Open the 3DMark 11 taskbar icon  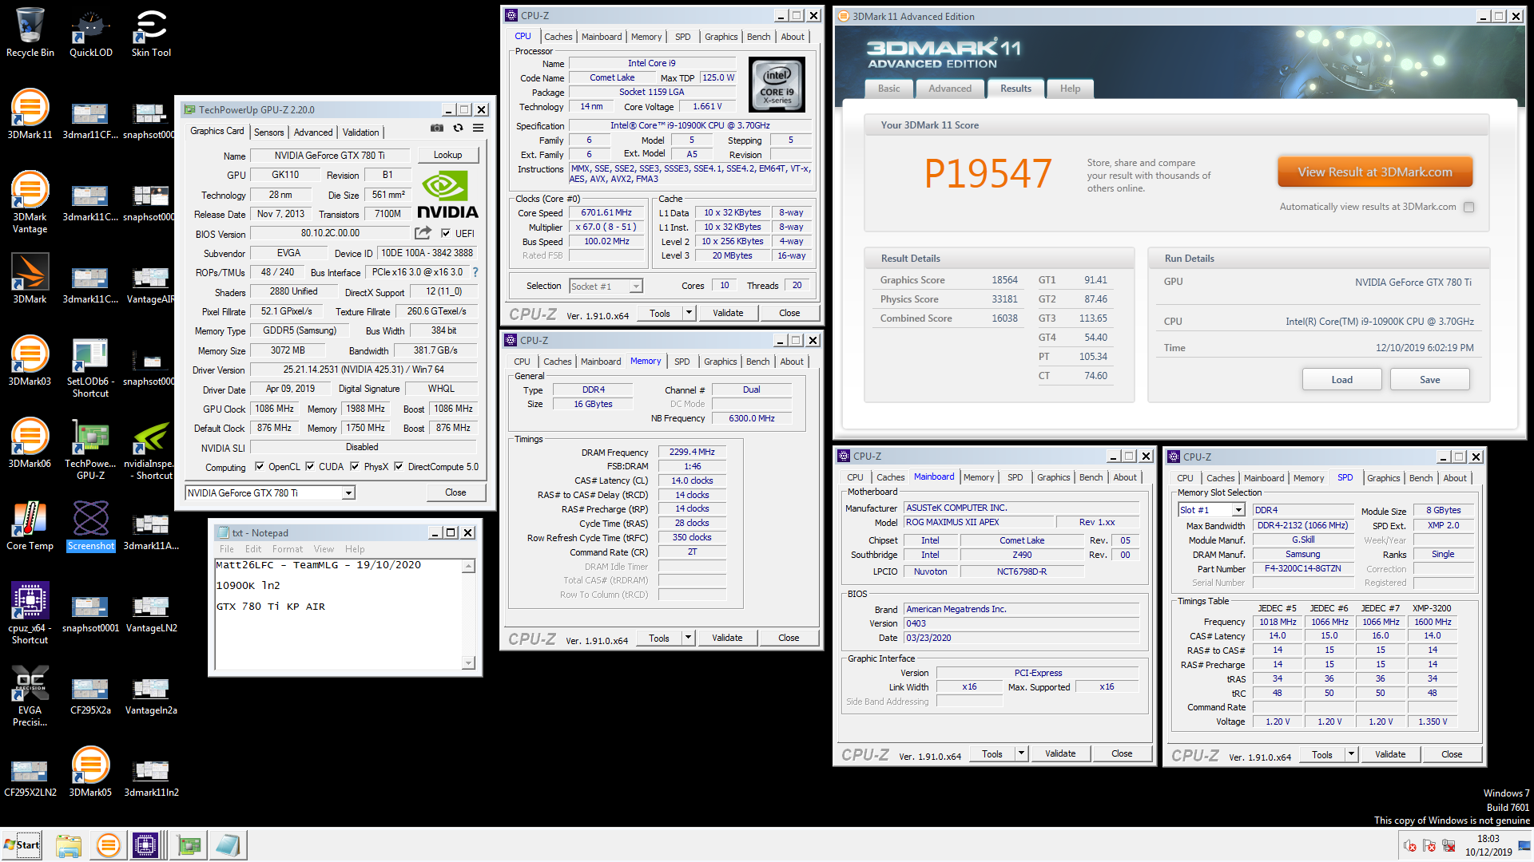108,845
